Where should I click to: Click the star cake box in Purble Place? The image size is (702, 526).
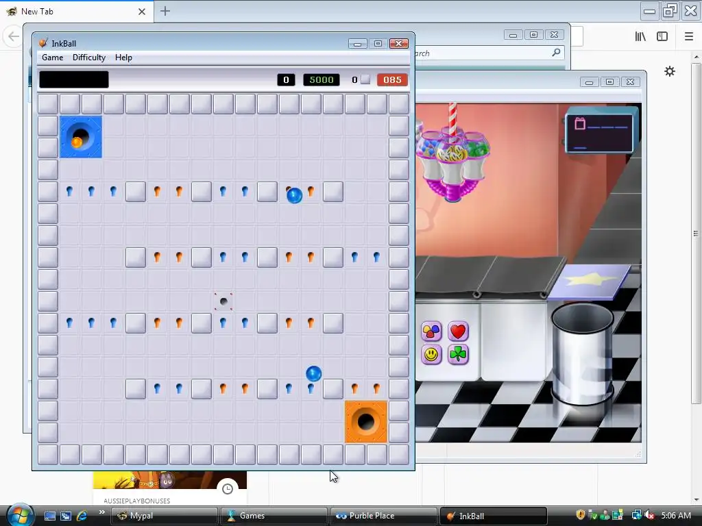pyautogui.click(x=590, y=281)
